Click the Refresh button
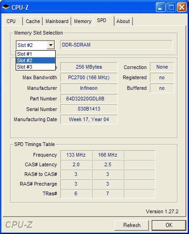 click(x=132, y=225)
